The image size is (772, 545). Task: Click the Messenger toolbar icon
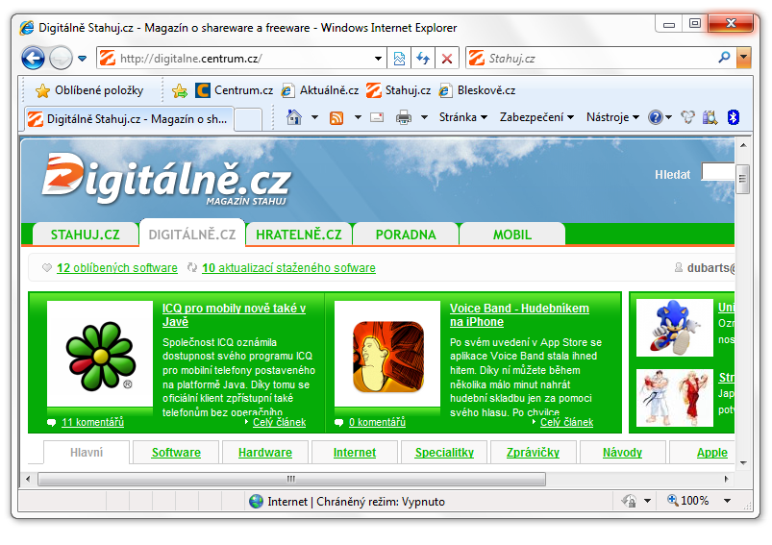687,117
